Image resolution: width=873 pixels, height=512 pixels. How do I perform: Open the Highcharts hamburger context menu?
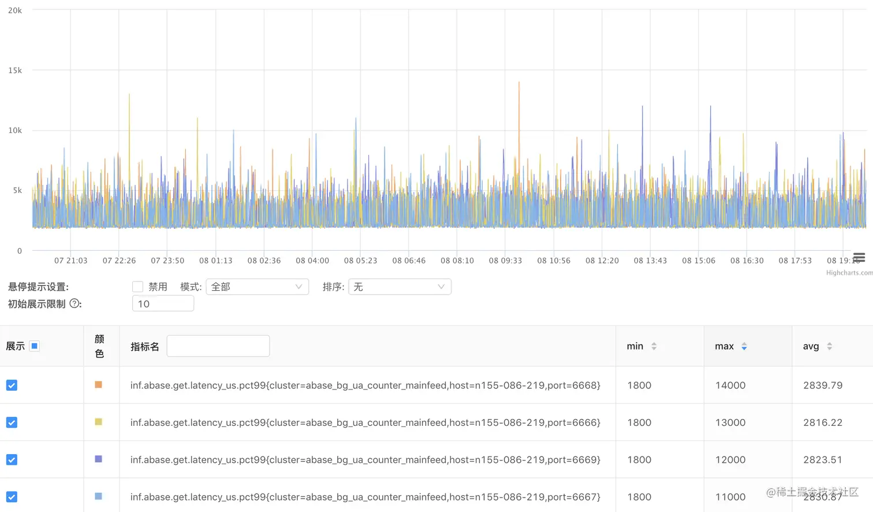[x=859, y=257]
